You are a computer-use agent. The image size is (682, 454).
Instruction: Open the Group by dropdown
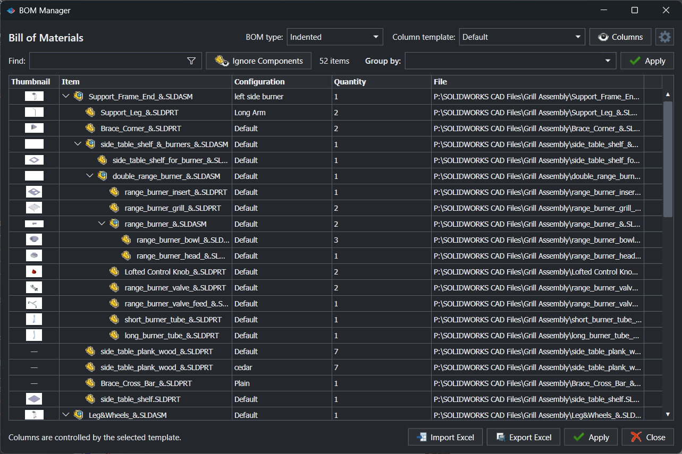(x=510, y=61)
